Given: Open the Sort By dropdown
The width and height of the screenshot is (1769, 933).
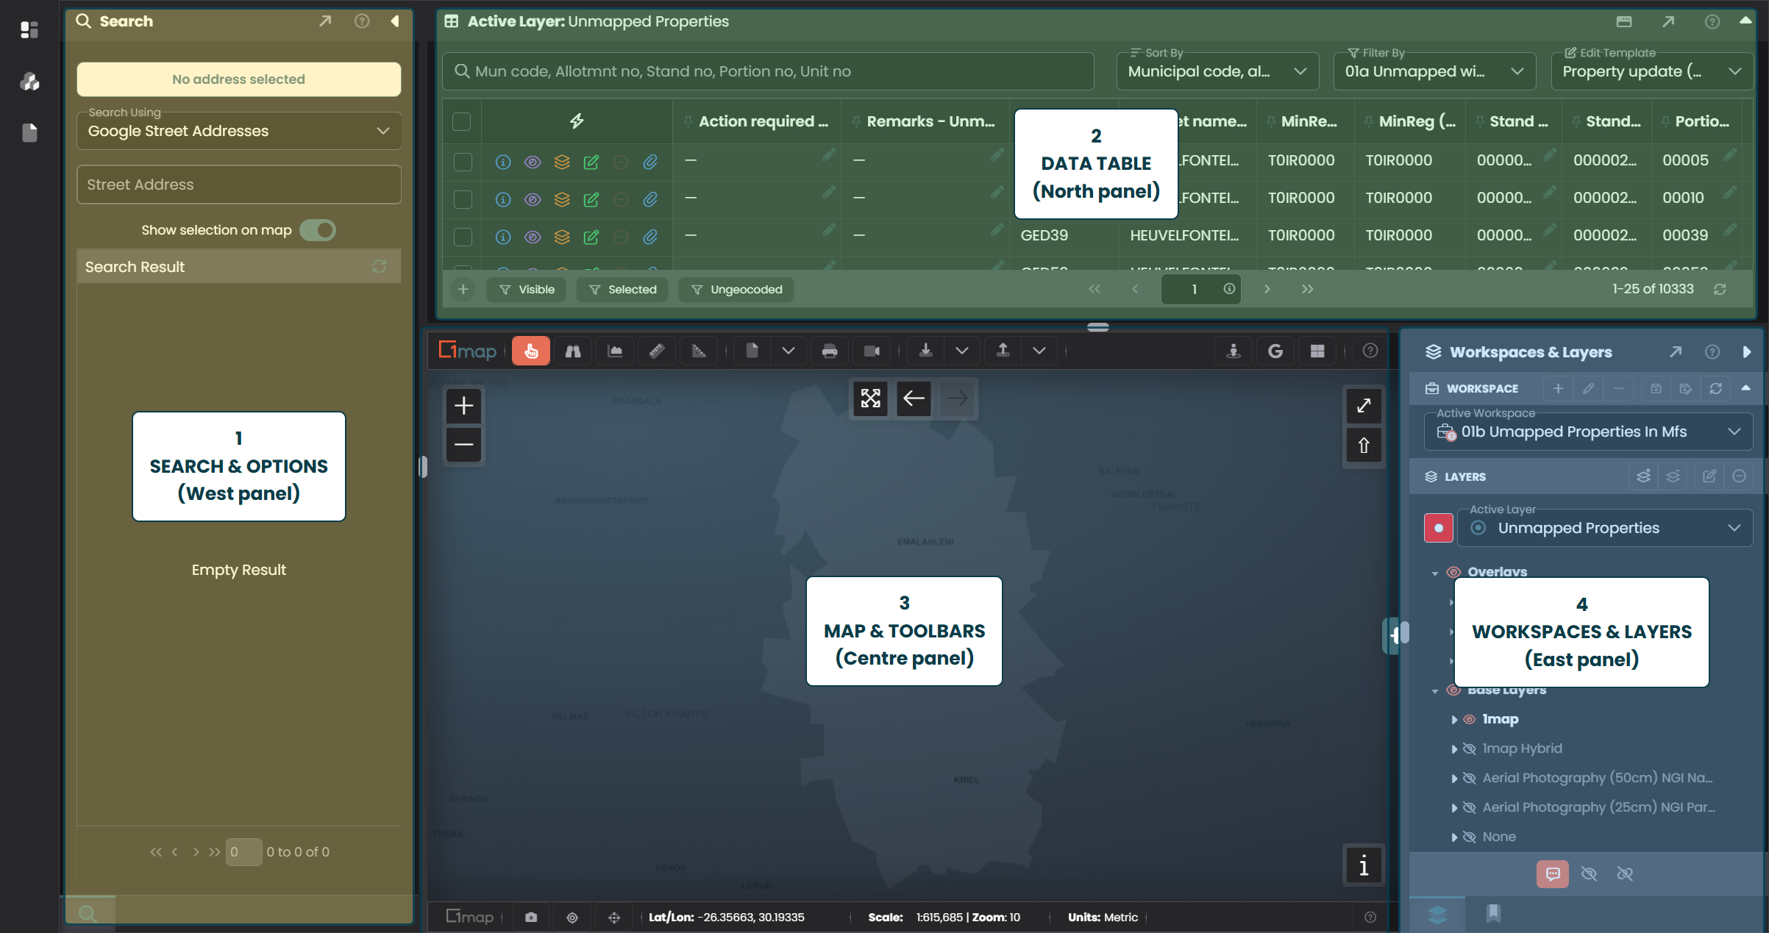Looking at the screenshot, I should (1217, 71).
